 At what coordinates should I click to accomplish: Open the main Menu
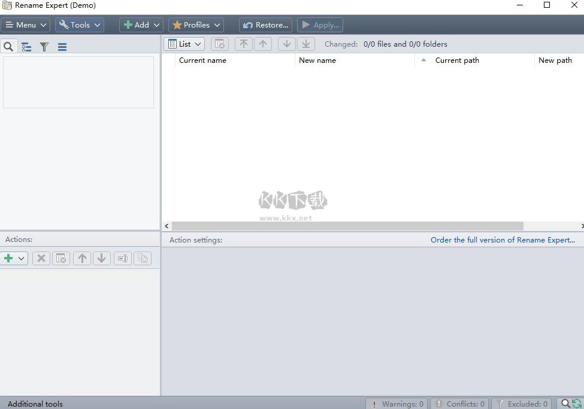tap(25, 25)
